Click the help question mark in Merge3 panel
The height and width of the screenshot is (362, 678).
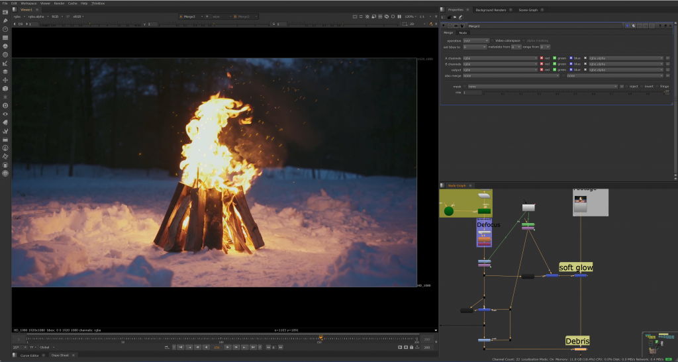pos(660,26)
